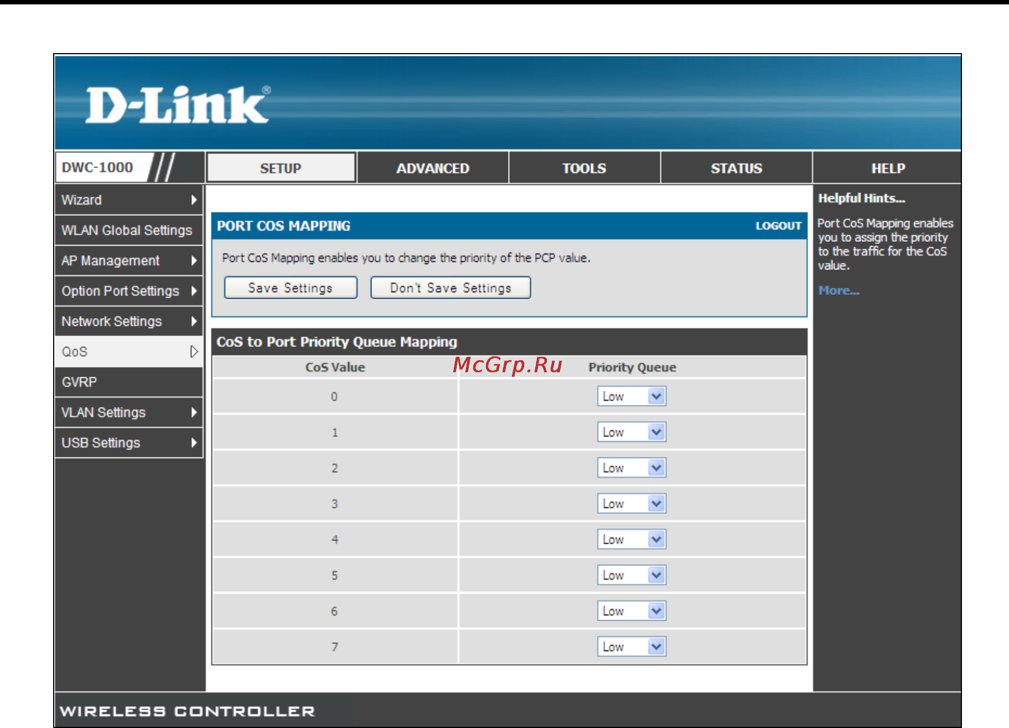Open priority queue dropdown for CoS 7
This screenshot has height=728, width=1009.
[x=632, y=647]
